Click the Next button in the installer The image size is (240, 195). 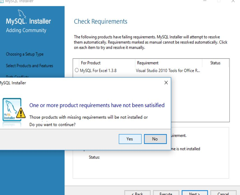pos(195,193)
